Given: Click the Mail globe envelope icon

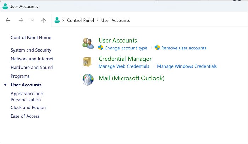Looking at the screenshot, I should point(88,80).
